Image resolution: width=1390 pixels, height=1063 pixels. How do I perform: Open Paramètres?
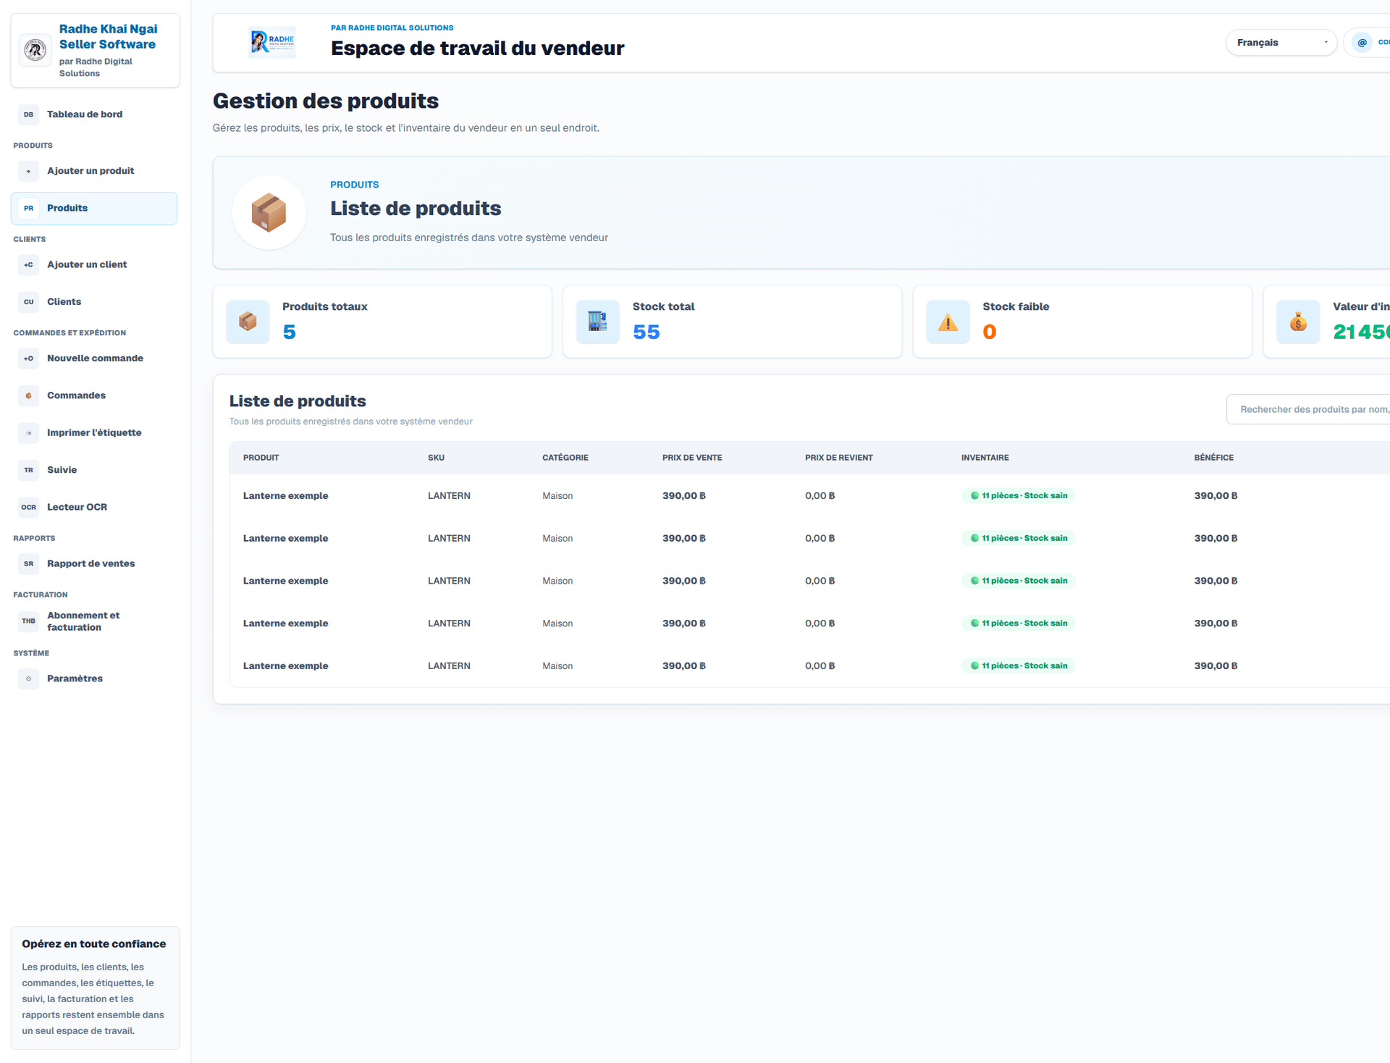[94, 678]
